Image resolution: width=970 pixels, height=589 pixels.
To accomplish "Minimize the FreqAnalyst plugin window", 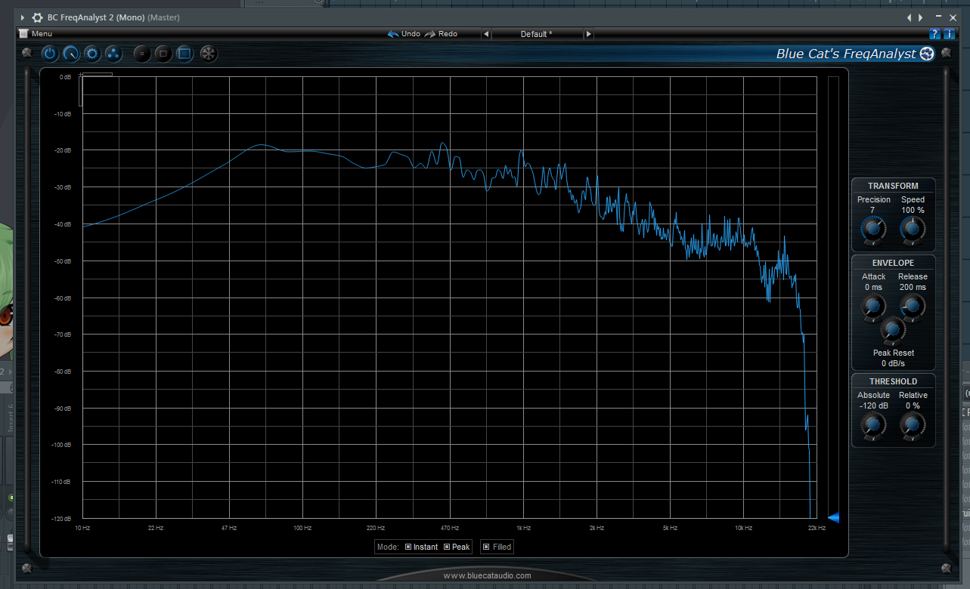I will click(x=939, y=17).
